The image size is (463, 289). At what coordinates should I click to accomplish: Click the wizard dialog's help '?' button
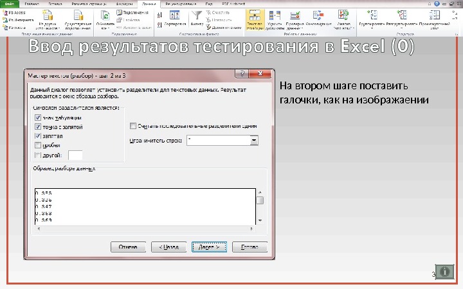[x=242, y=74]
